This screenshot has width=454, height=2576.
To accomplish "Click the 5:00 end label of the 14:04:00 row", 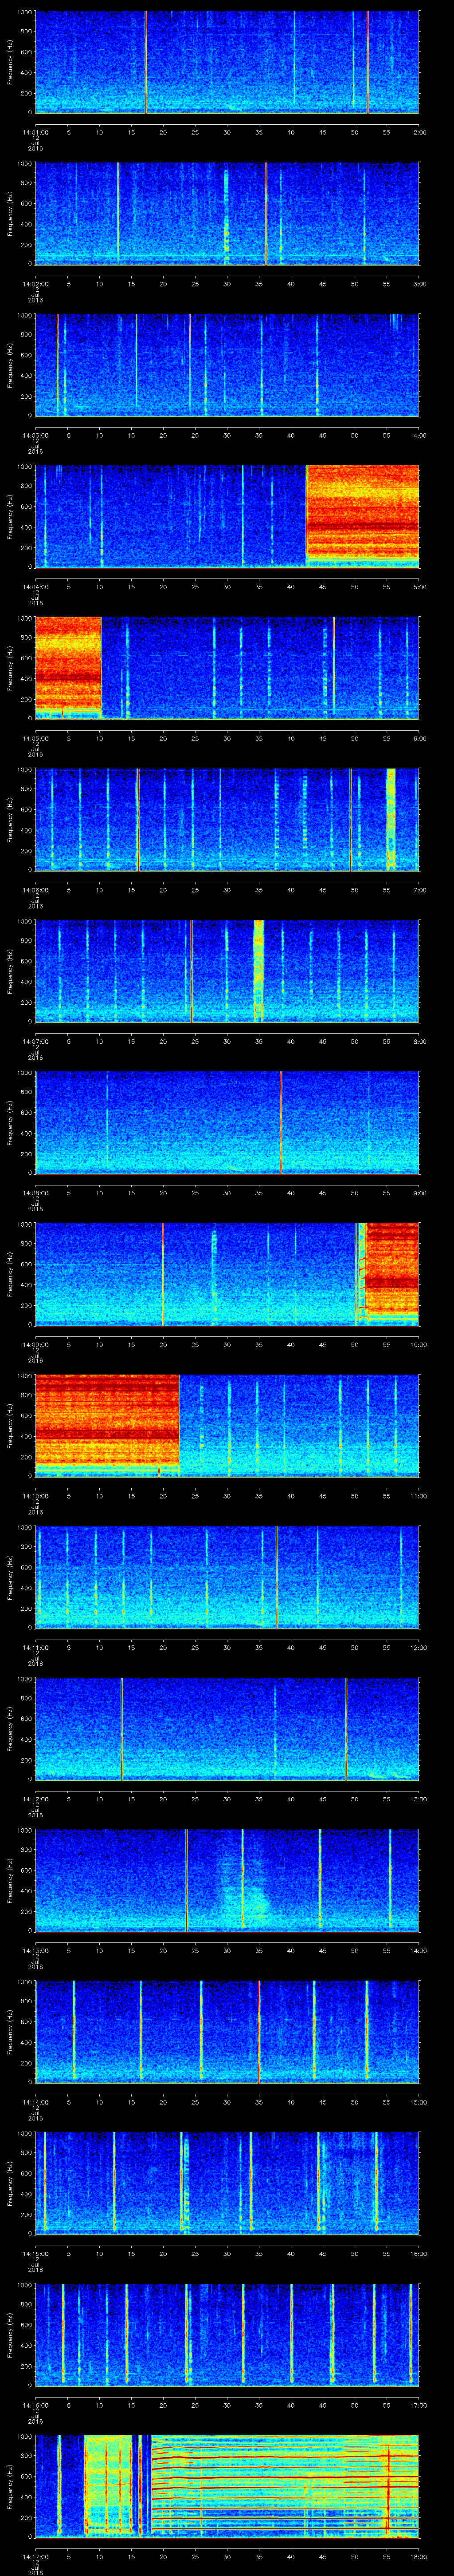I will (419, 586).
